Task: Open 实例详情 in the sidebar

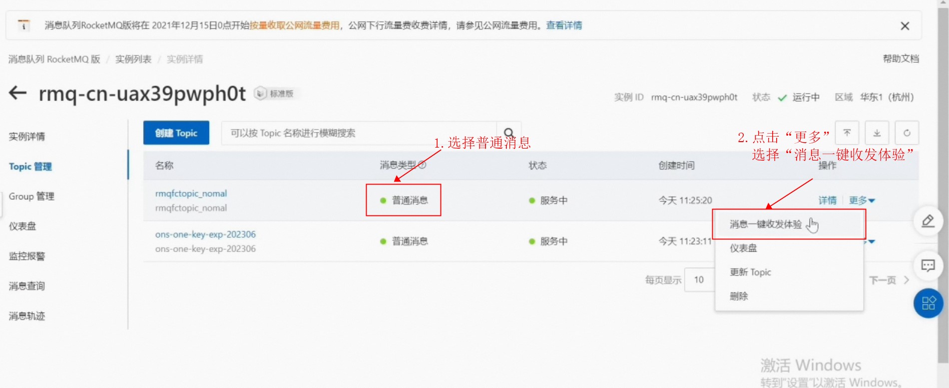Action: point(27,136)
